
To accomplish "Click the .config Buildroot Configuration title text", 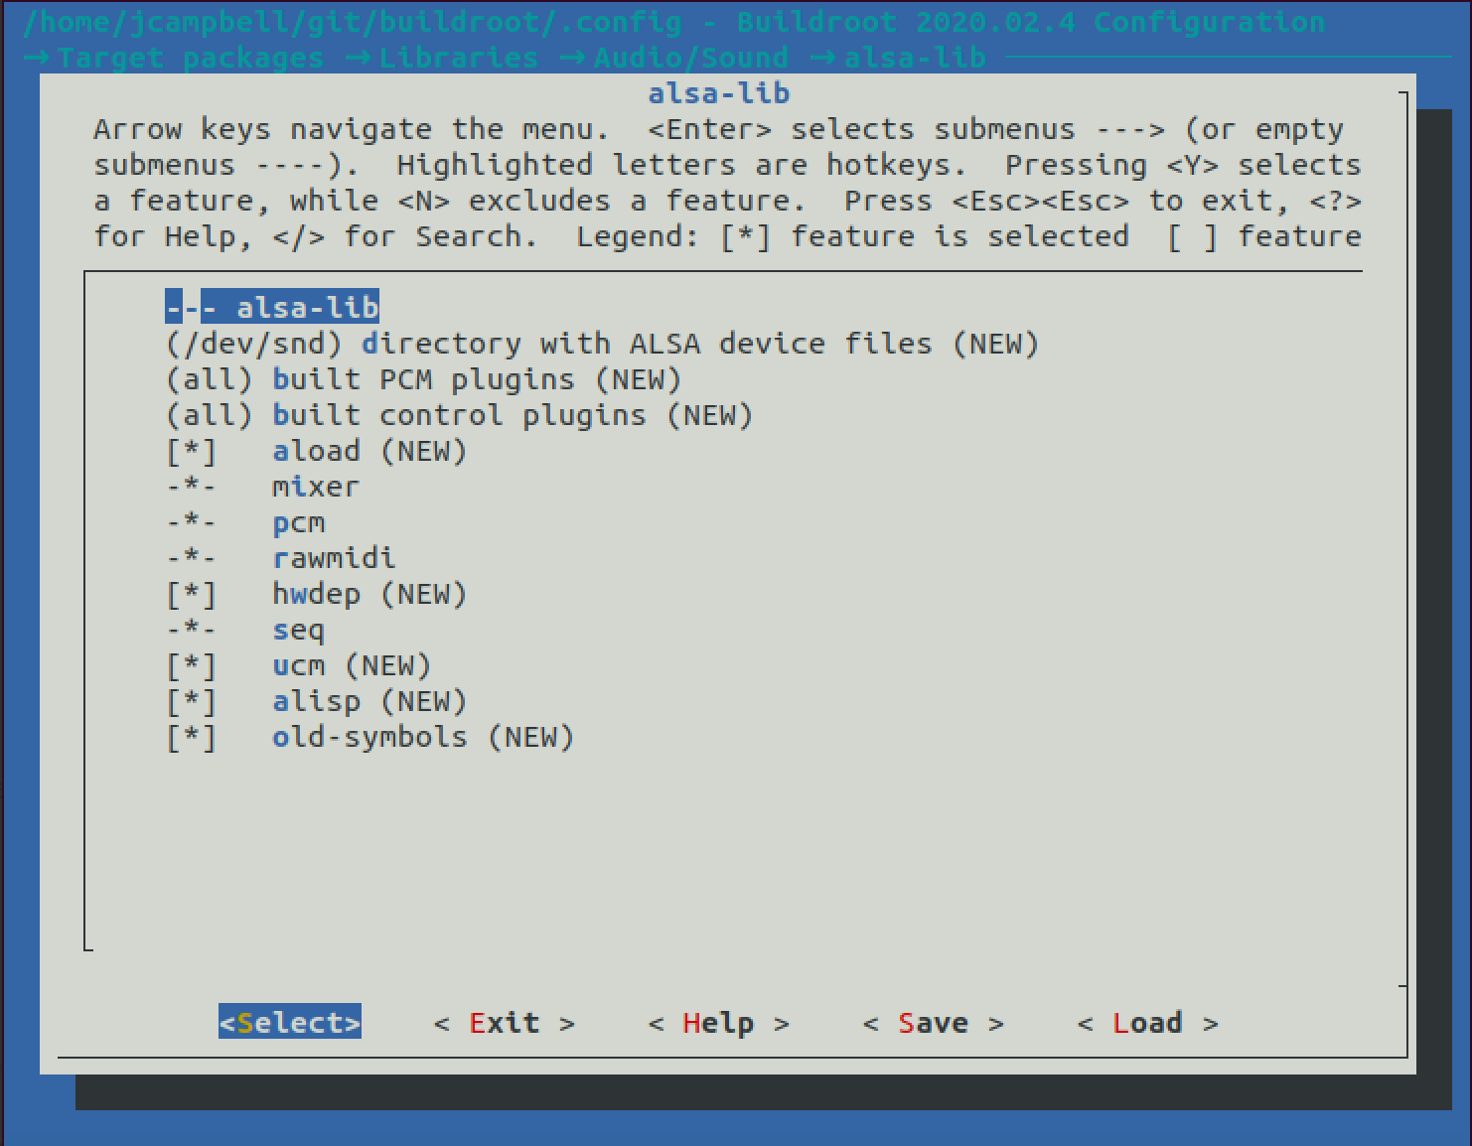I will pos(673,22).
